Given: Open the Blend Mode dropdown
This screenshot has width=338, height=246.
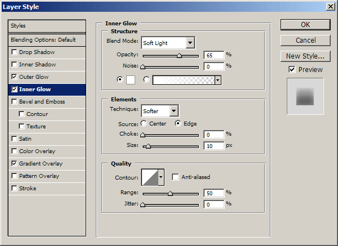Looking at the screenshot, I should 167,43.
